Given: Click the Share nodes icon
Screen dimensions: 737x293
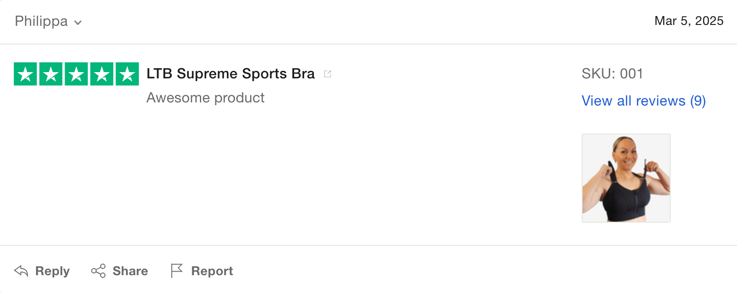Looking at the screenshot, I should (98, 271).
